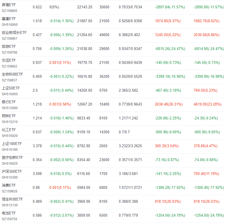The image size is (227, 223).
Task: Select holdings 23600 in 医疗创新ETF row
Action: (104, 160)
